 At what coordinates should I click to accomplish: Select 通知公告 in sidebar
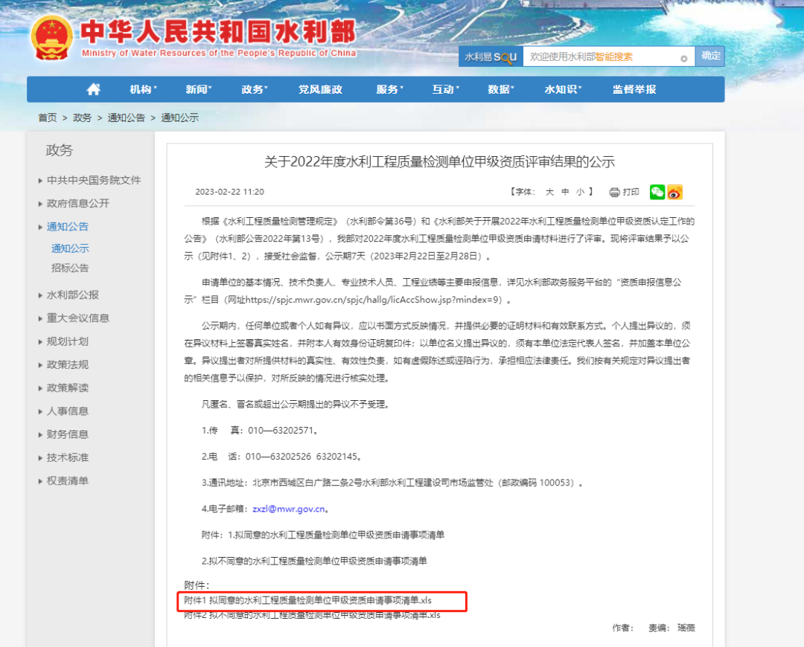coord(68,227)
